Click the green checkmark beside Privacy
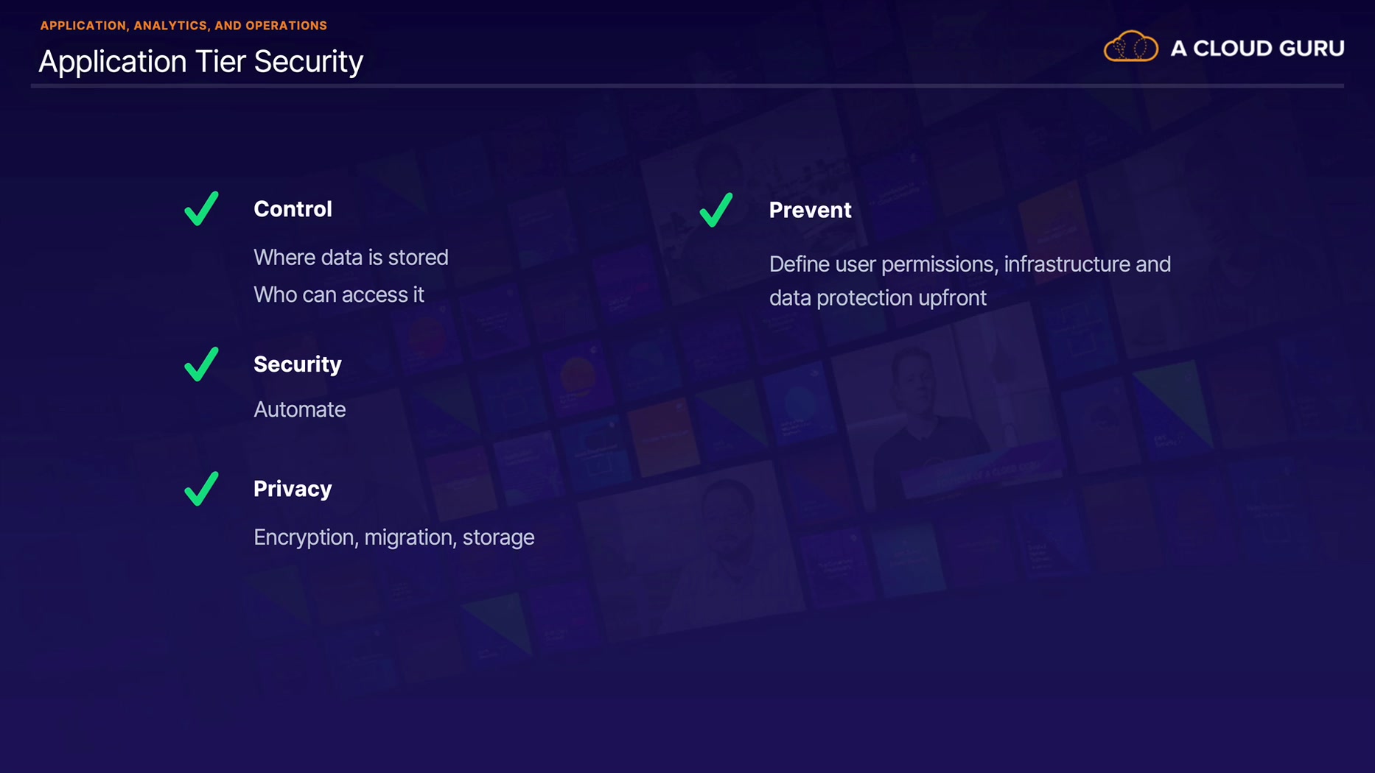Image resolution: width=1375 pixels, height=773 pixels. (x=201, y=488)
